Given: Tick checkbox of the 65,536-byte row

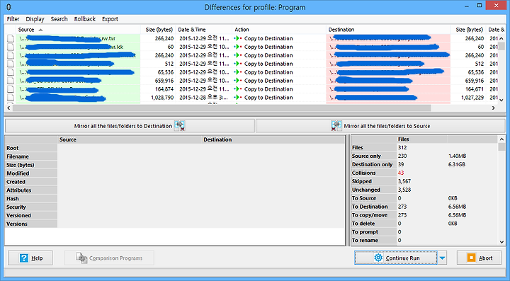Looking at the screenshot, I should (11, 72).
